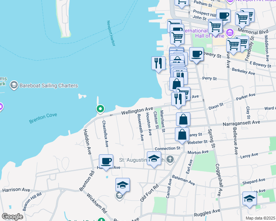
Task: Select the Connection St label
Action: (168, 148)
